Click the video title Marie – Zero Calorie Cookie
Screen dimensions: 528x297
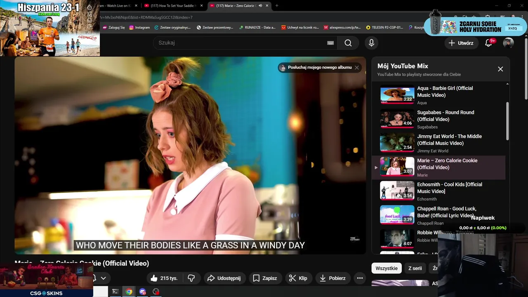tap(82, 263)
